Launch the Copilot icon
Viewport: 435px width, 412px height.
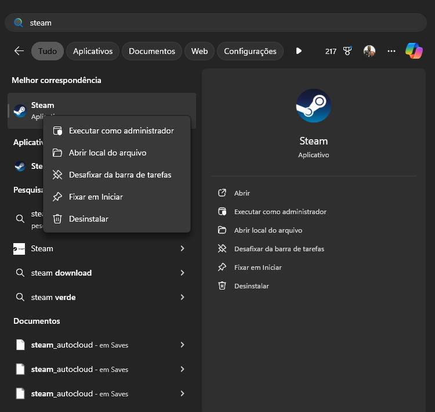coord(414,51)
